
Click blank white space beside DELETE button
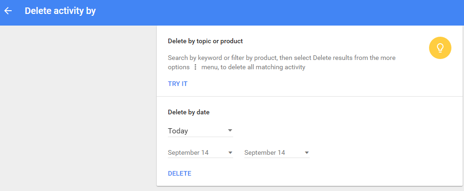point(303,173)
